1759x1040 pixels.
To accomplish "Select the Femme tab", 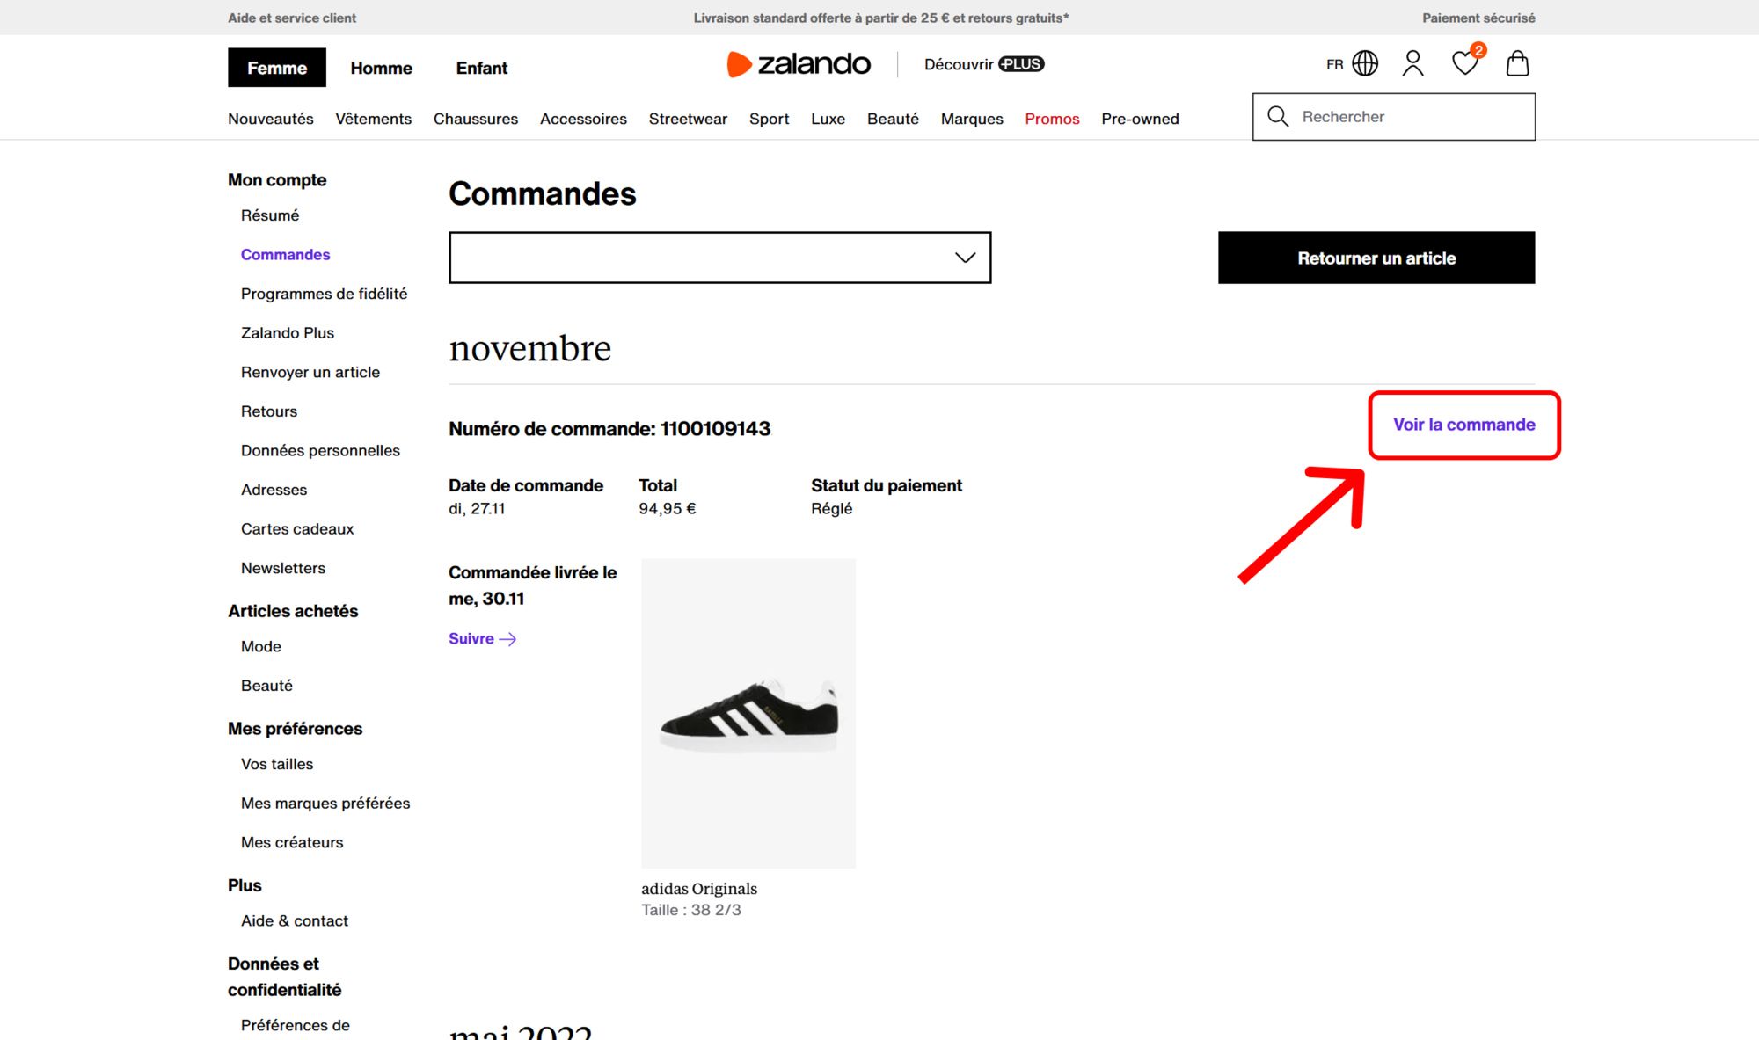I will pyautogui.click(x=277, y=68).
